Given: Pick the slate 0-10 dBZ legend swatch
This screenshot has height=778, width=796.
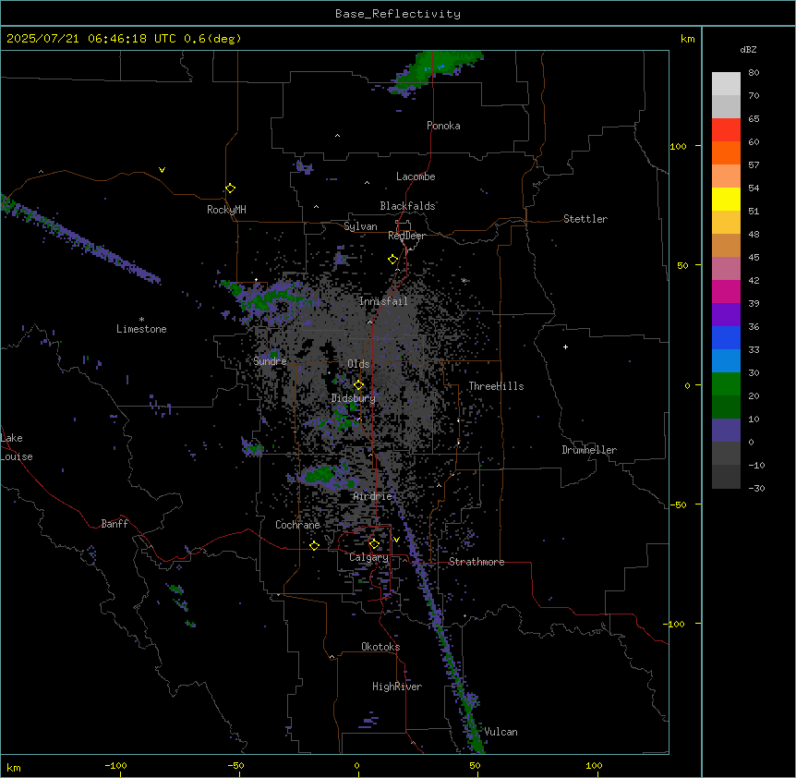Looking at the screenshot, I should (726, 431).
